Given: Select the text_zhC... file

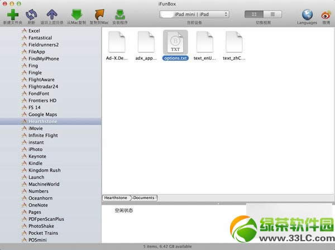Looking at the screenshot, I should coord(235,44).
